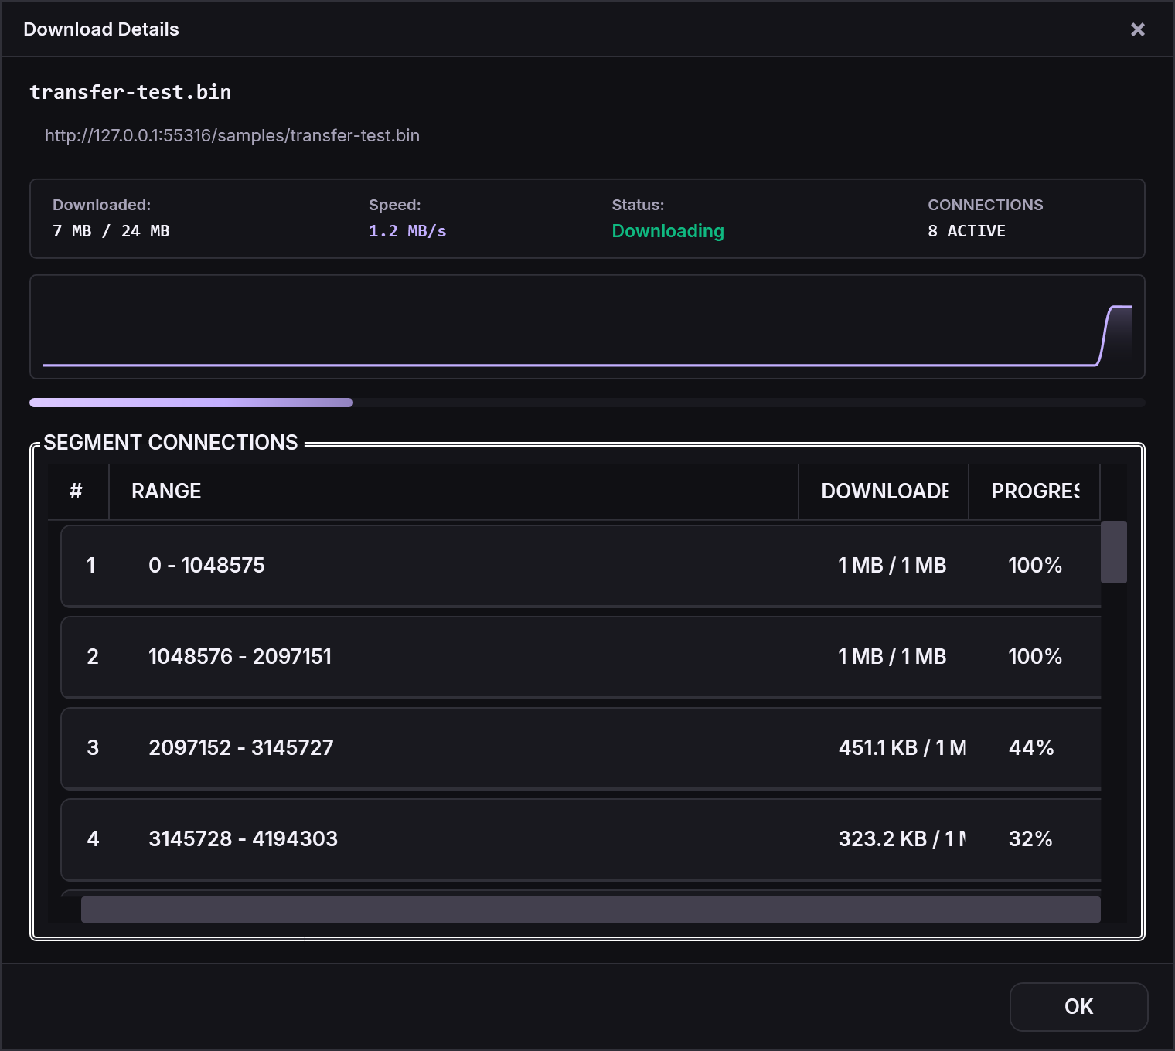The height and width of the screenshot is (1051, 1175).
Task: Click the 100% value in segment row 2
Action: [1035, 656]
